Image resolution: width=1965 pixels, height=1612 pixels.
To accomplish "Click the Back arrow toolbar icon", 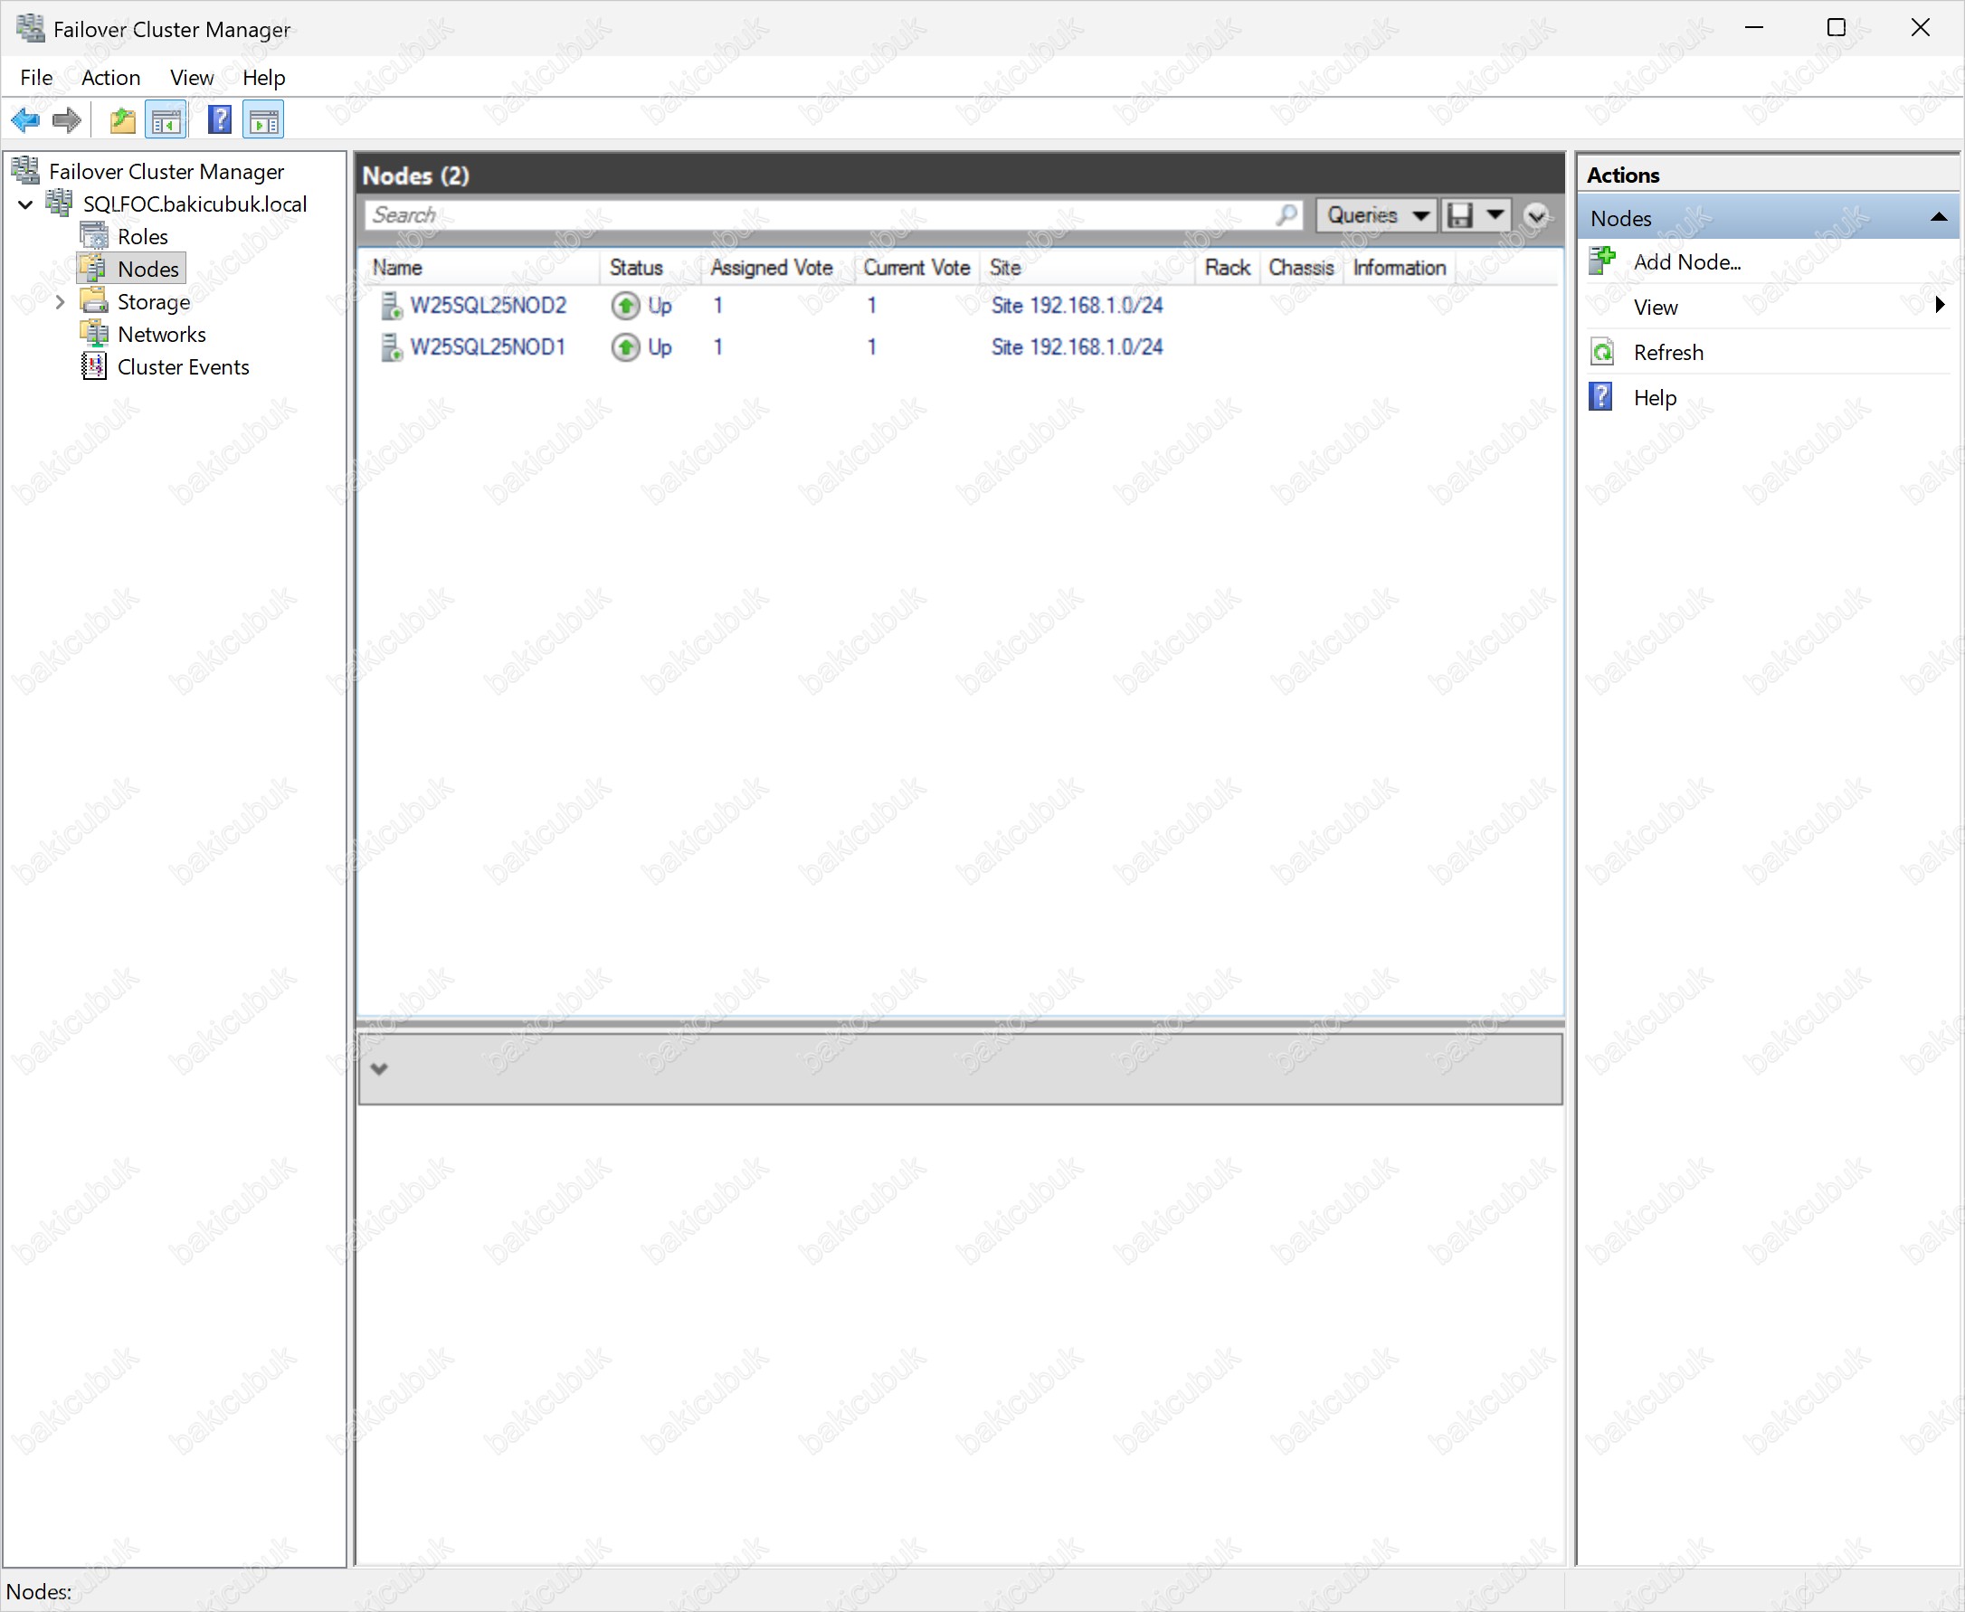I will click(25, 119).
